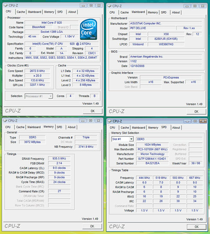Click OK in the CPU tab window
This screenshot has height=234, width=210.
tap(93, 111)
